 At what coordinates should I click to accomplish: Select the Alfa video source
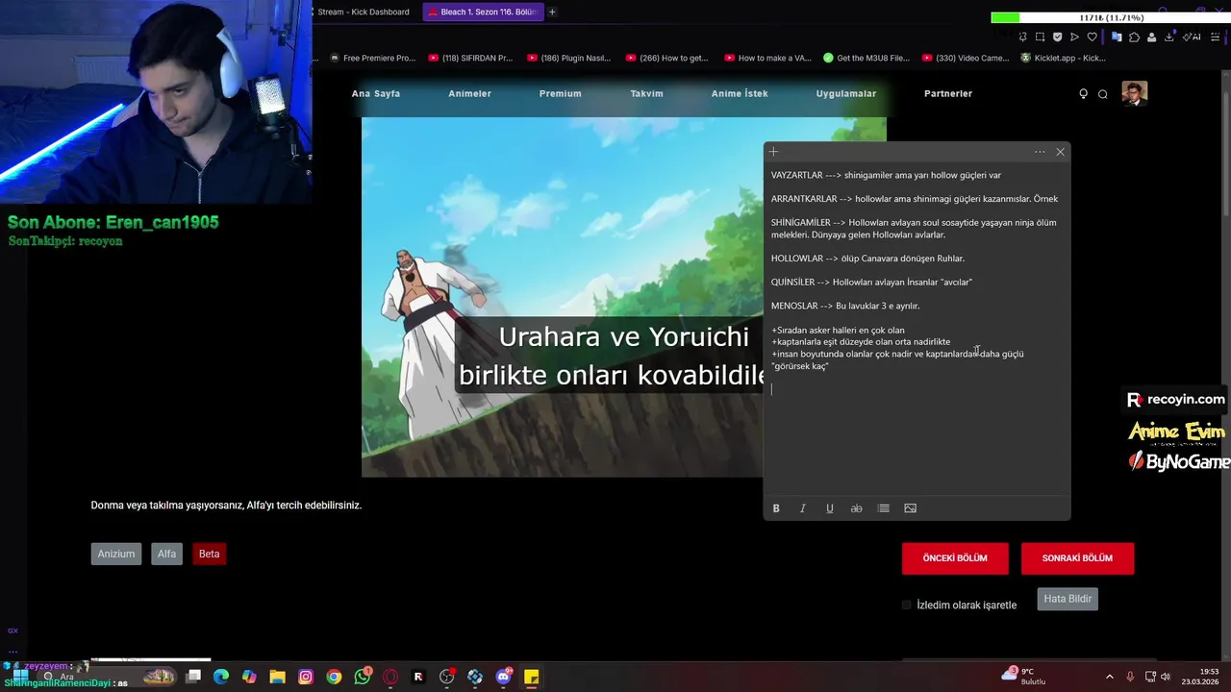point(166,554)
